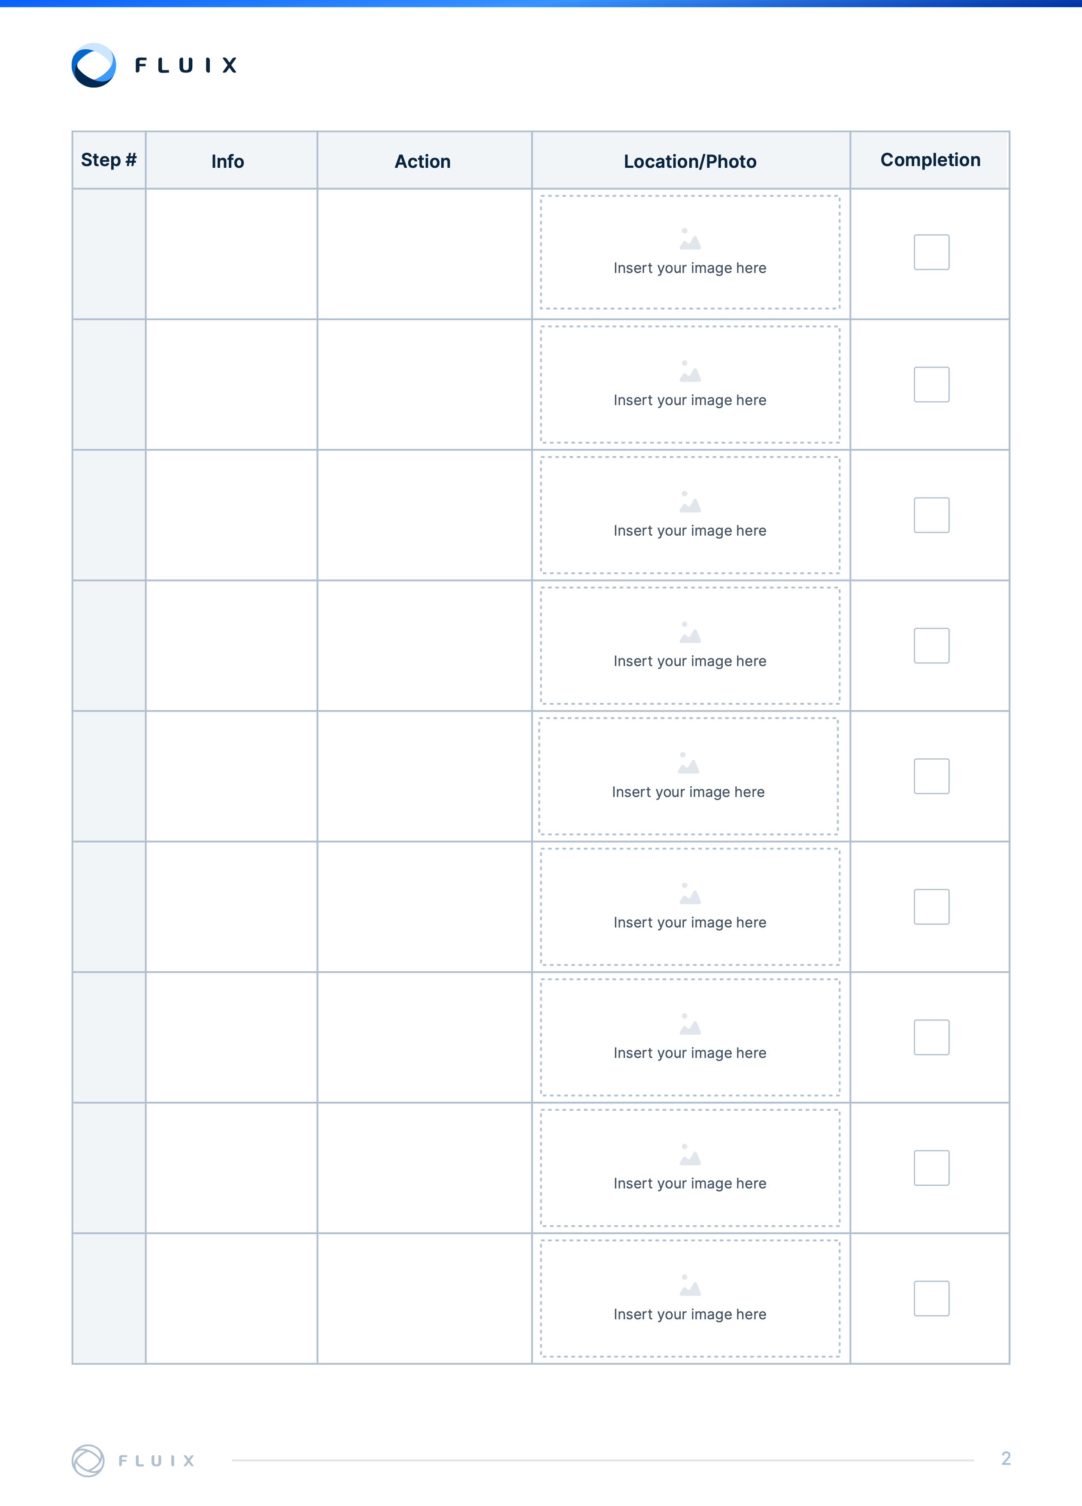Click image placeholder icon in third row
Screen dimensions: 1082x1506
tap(689, 502)
